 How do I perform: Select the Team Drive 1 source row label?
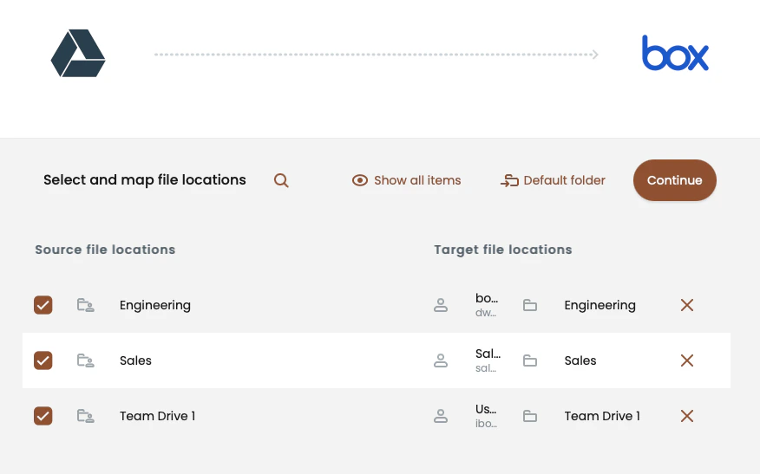157,416
